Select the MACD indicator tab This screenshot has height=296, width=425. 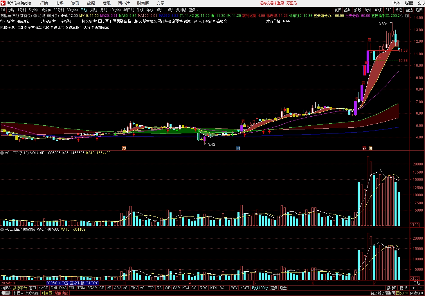click(44, 288)
